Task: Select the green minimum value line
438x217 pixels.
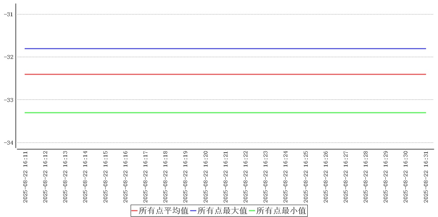Action: (x=225, y=112)
